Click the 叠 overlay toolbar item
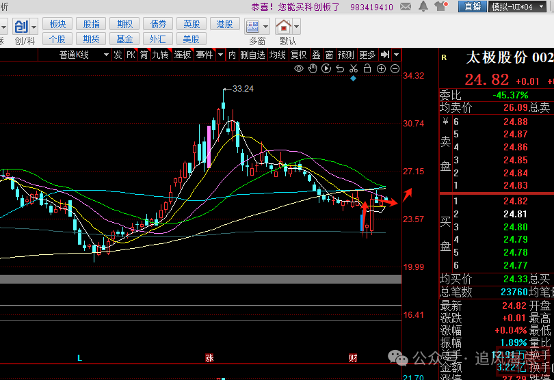This screenshot has height=380, width=554. (x=316, y=55)
